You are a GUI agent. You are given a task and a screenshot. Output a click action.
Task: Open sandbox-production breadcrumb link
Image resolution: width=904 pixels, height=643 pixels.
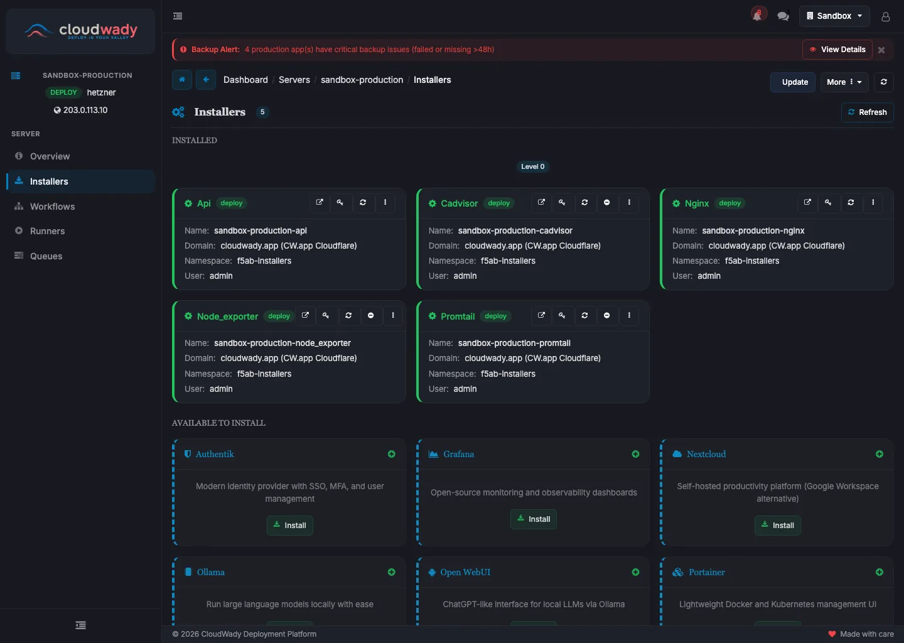(x=362, y=80)
